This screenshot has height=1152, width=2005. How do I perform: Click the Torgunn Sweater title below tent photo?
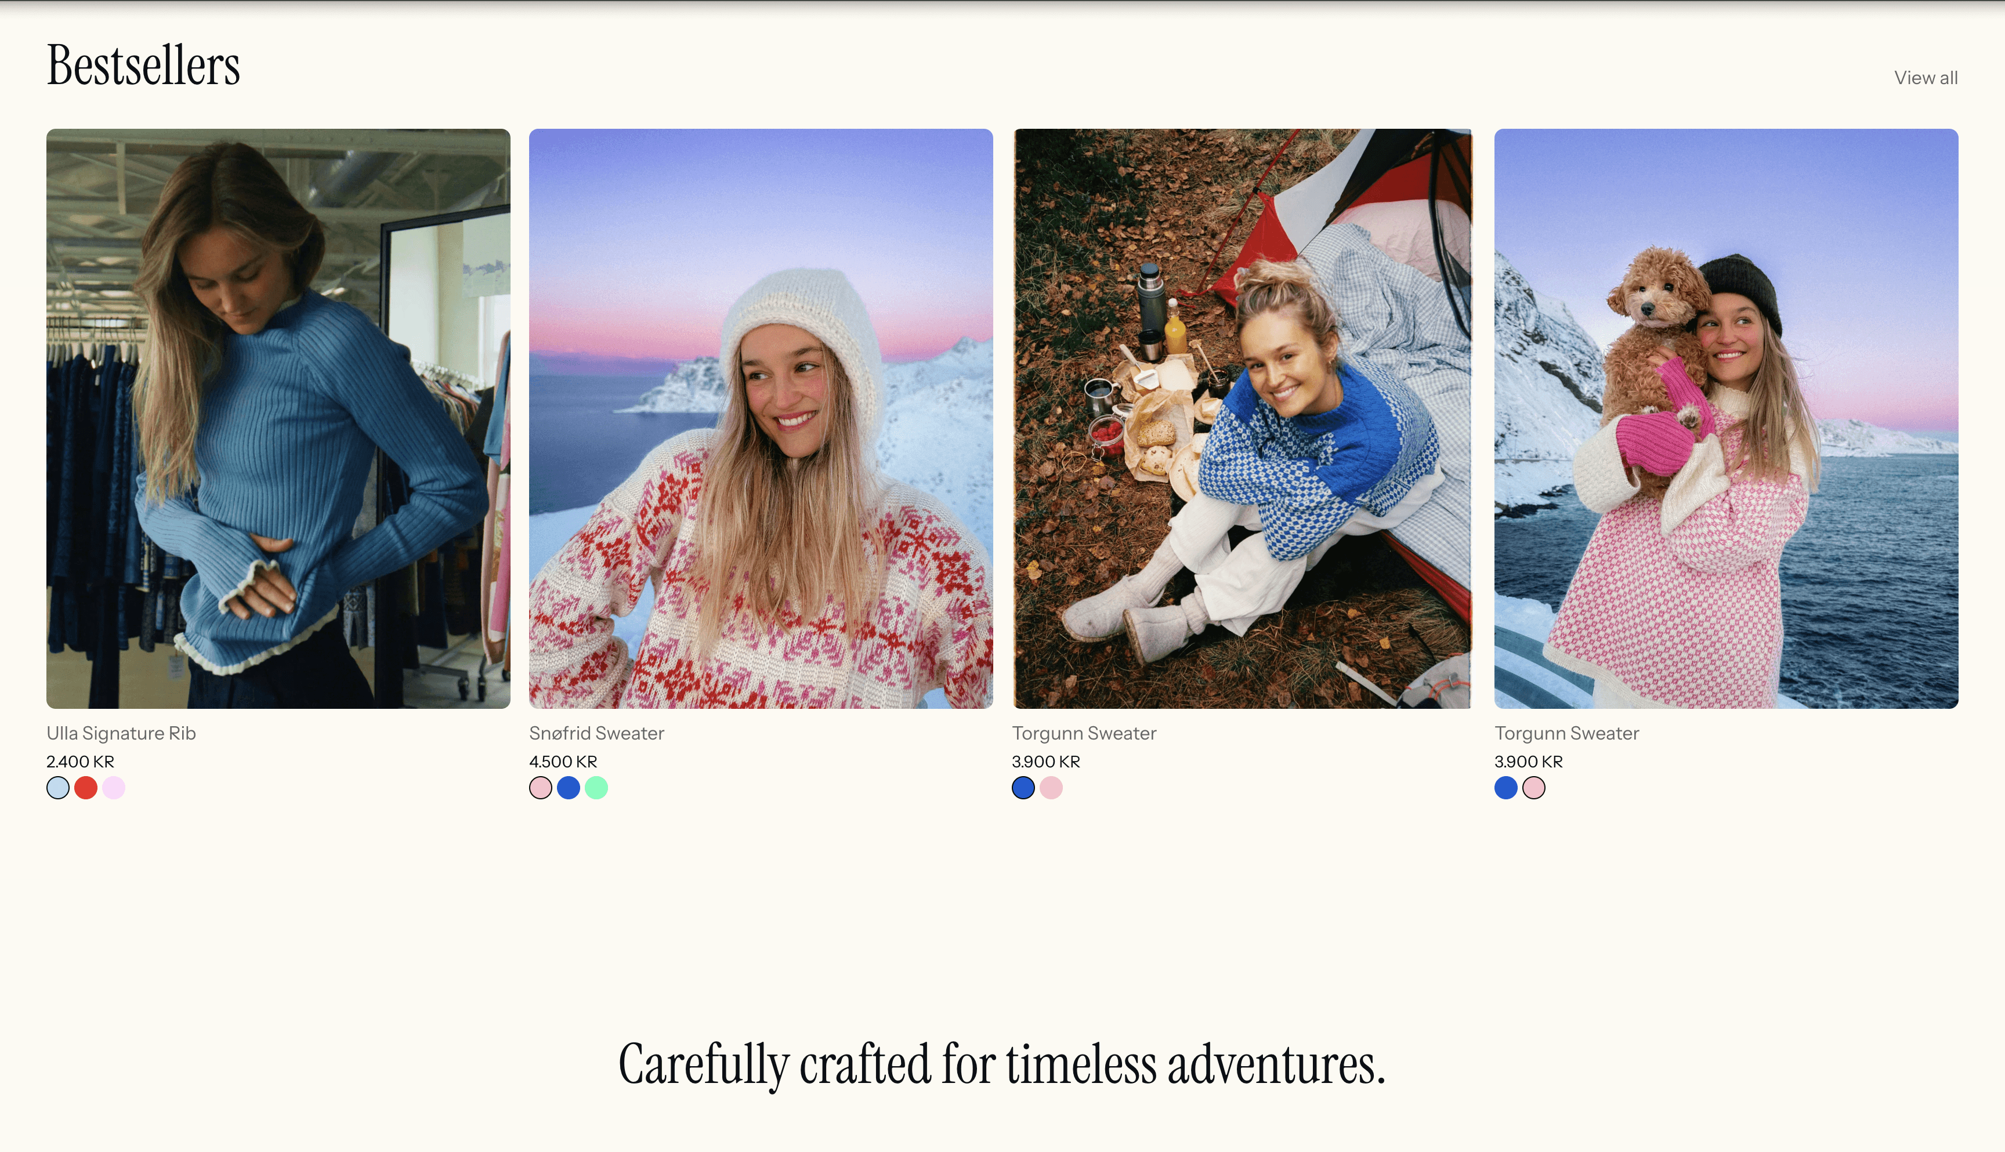tap(1084, 733)
